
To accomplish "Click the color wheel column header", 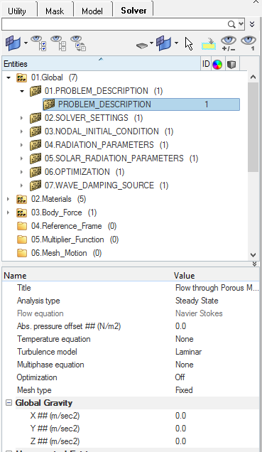I will coord(217,64).
